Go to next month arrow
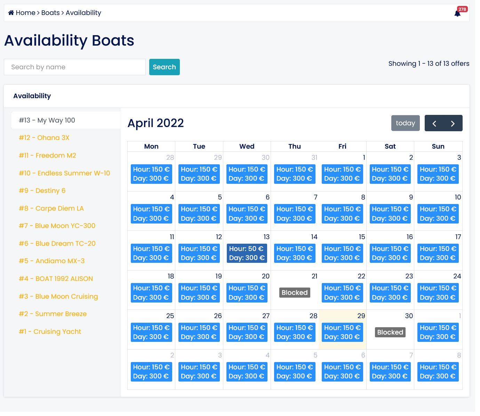The height and width of the screenshot is (416, 480). (x=453, y=123)
